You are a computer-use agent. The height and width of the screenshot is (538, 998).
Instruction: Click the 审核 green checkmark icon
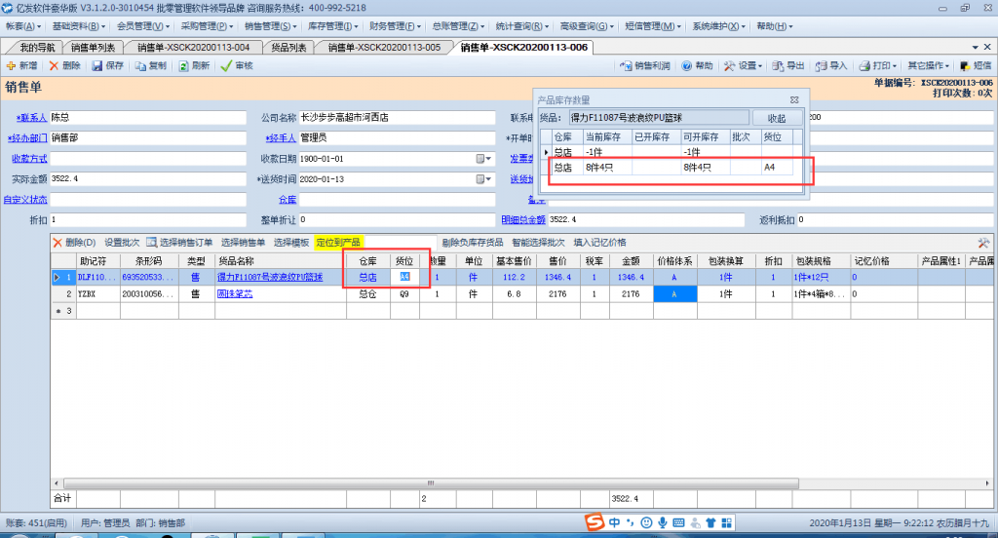(226, 66)
